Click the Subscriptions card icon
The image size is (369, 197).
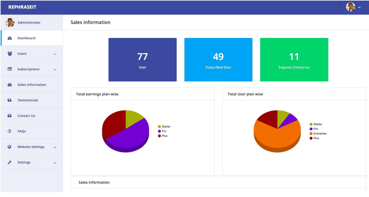pos(9,69)
